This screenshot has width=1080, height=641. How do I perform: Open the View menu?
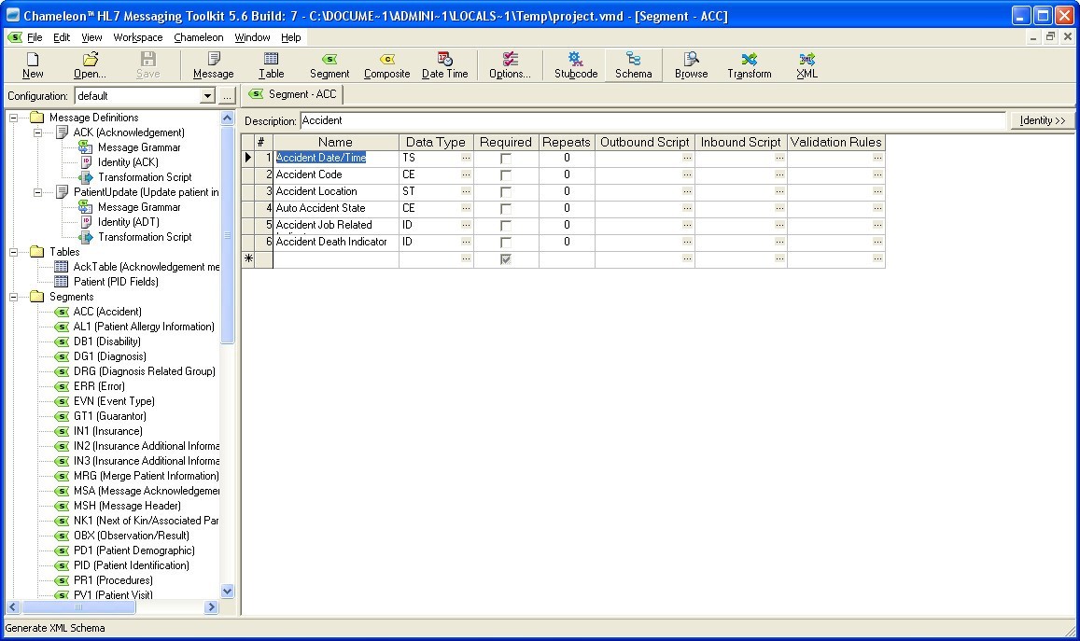[x=91, y=37]
